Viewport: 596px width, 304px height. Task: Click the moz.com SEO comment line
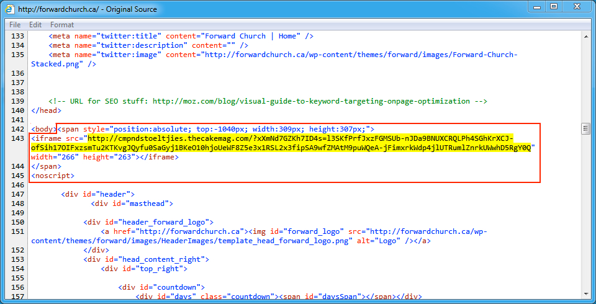pyautogui.click(x=268, y=101)
